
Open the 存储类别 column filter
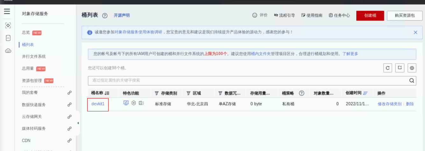tap(157, 93)
